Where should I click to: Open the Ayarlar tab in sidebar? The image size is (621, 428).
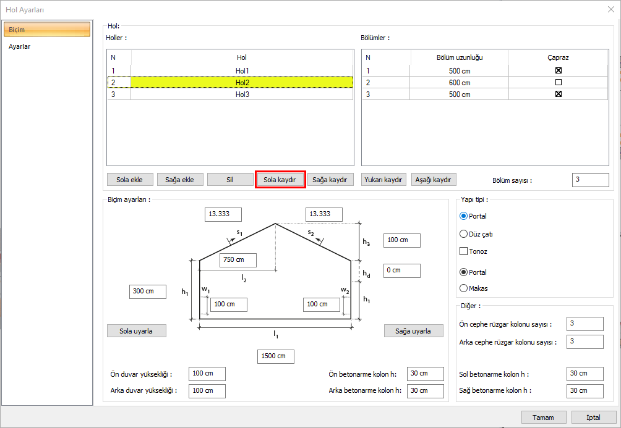click(20, 46)
